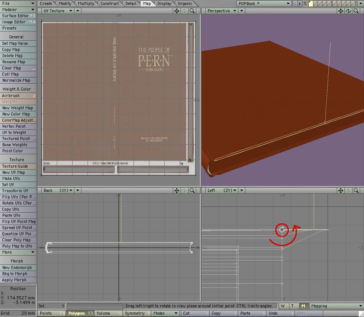Switch to Volume selection mode

pos(108,313)
